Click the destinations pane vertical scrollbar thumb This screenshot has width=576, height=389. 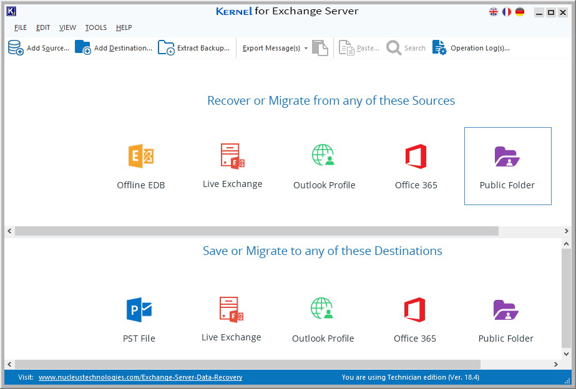pyautogui.click(x=566, y=298)
